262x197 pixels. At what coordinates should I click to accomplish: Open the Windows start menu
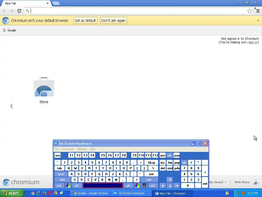coord(12,193)
